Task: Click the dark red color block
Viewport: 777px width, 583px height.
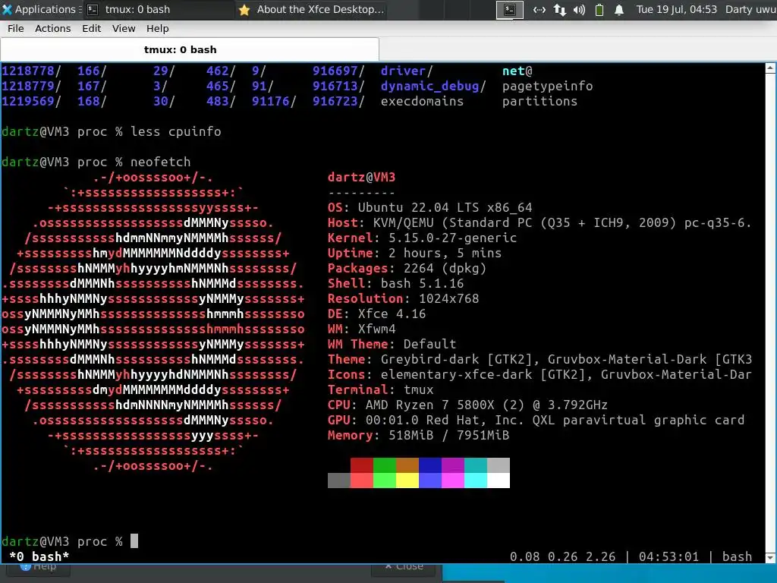Action: (x=362, y=465)
